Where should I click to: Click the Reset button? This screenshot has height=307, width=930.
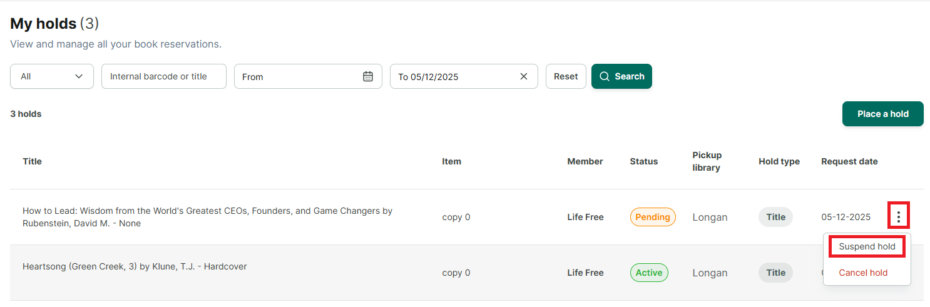click(x=566, y=76)
